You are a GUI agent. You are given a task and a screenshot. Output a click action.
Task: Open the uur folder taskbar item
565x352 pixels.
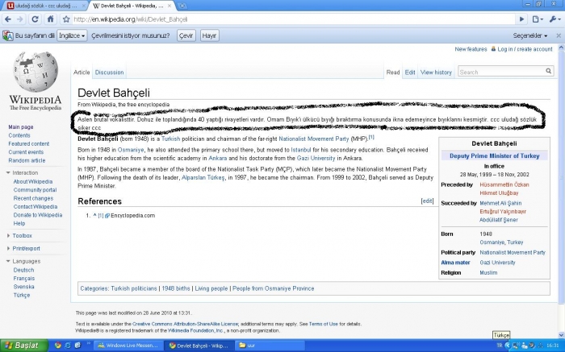point(268,346)
